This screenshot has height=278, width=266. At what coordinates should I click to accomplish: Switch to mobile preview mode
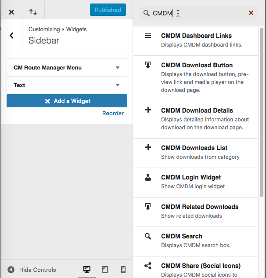(123, 270)
